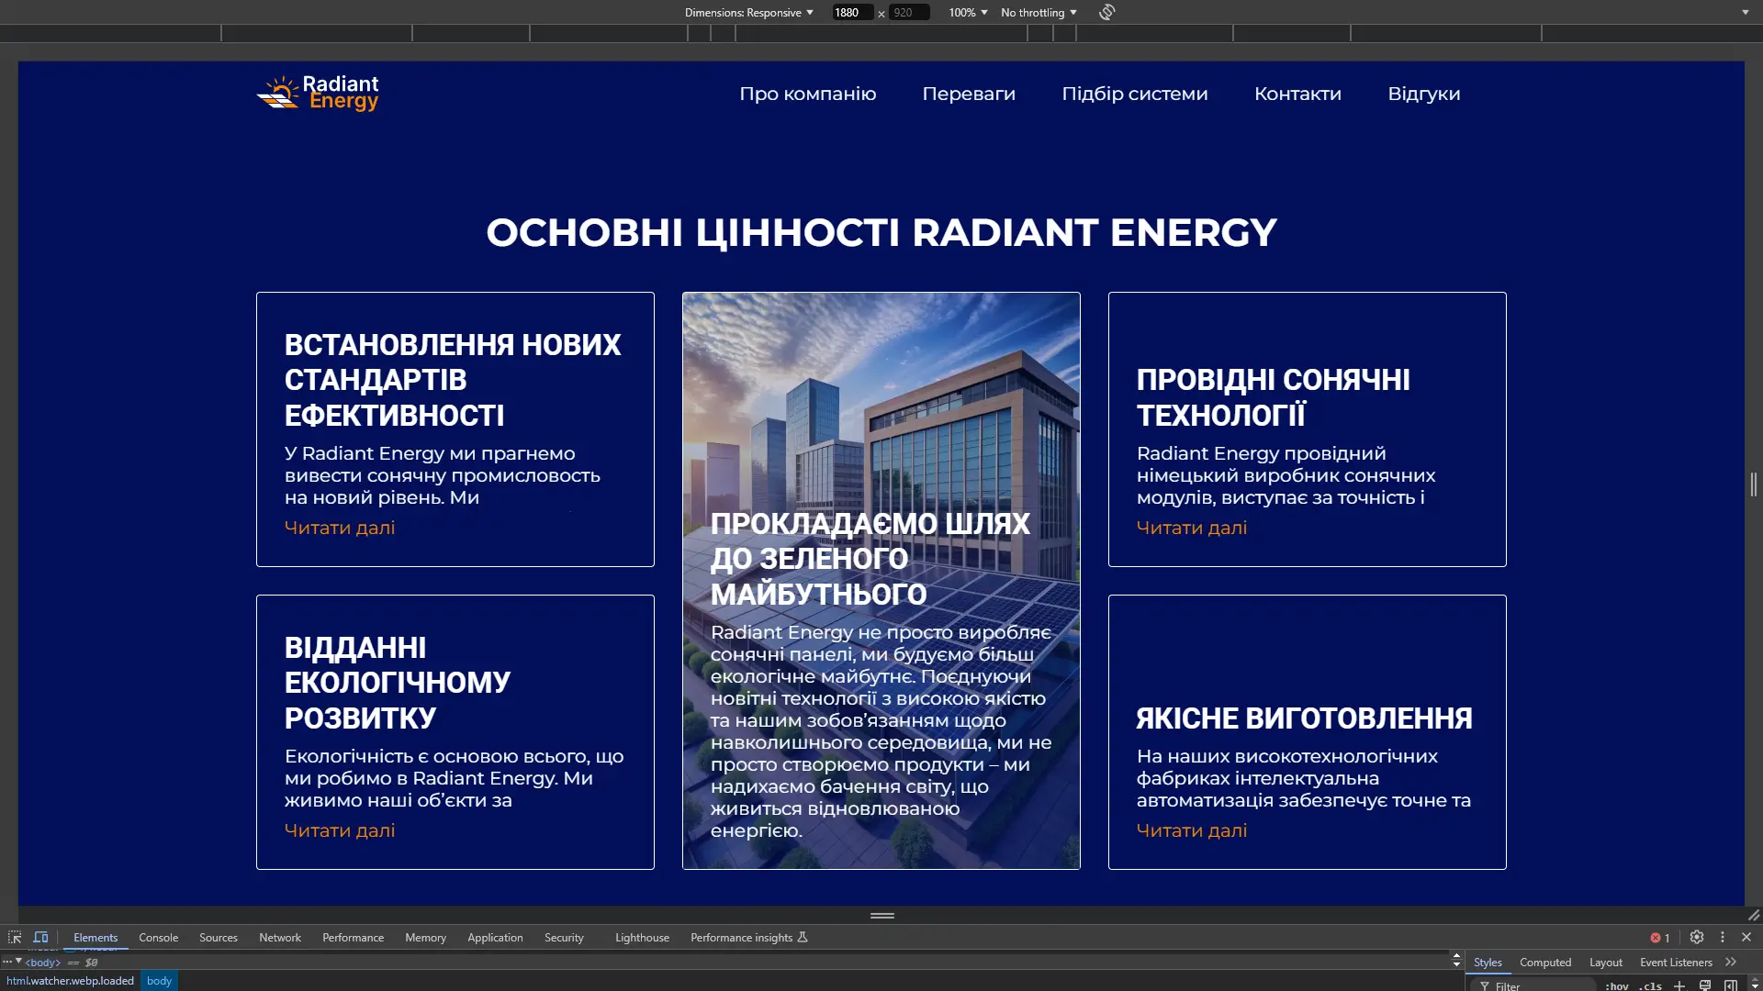Activate the inspect element picker icon

tap(15, 937)
